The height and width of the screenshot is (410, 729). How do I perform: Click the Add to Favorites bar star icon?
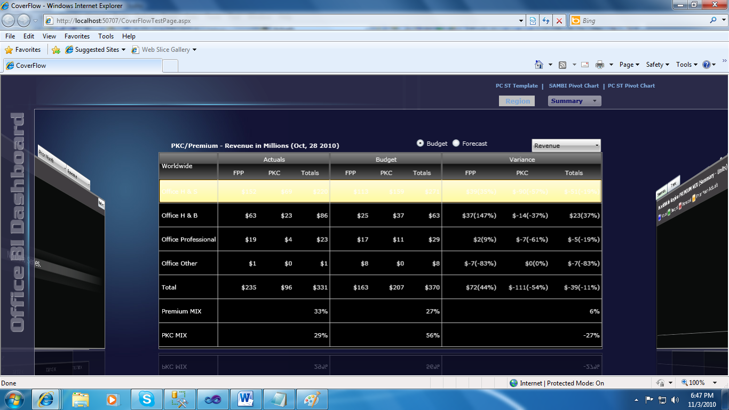(x=56, y=50)
